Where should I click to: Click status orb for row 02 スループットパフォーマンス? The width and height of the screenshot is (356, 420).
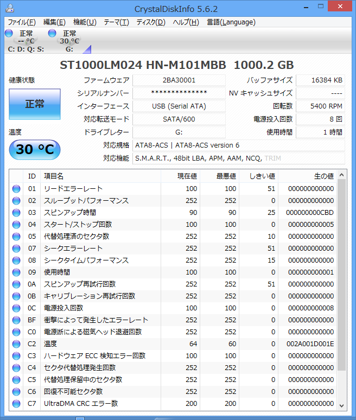tap(16, 201)
